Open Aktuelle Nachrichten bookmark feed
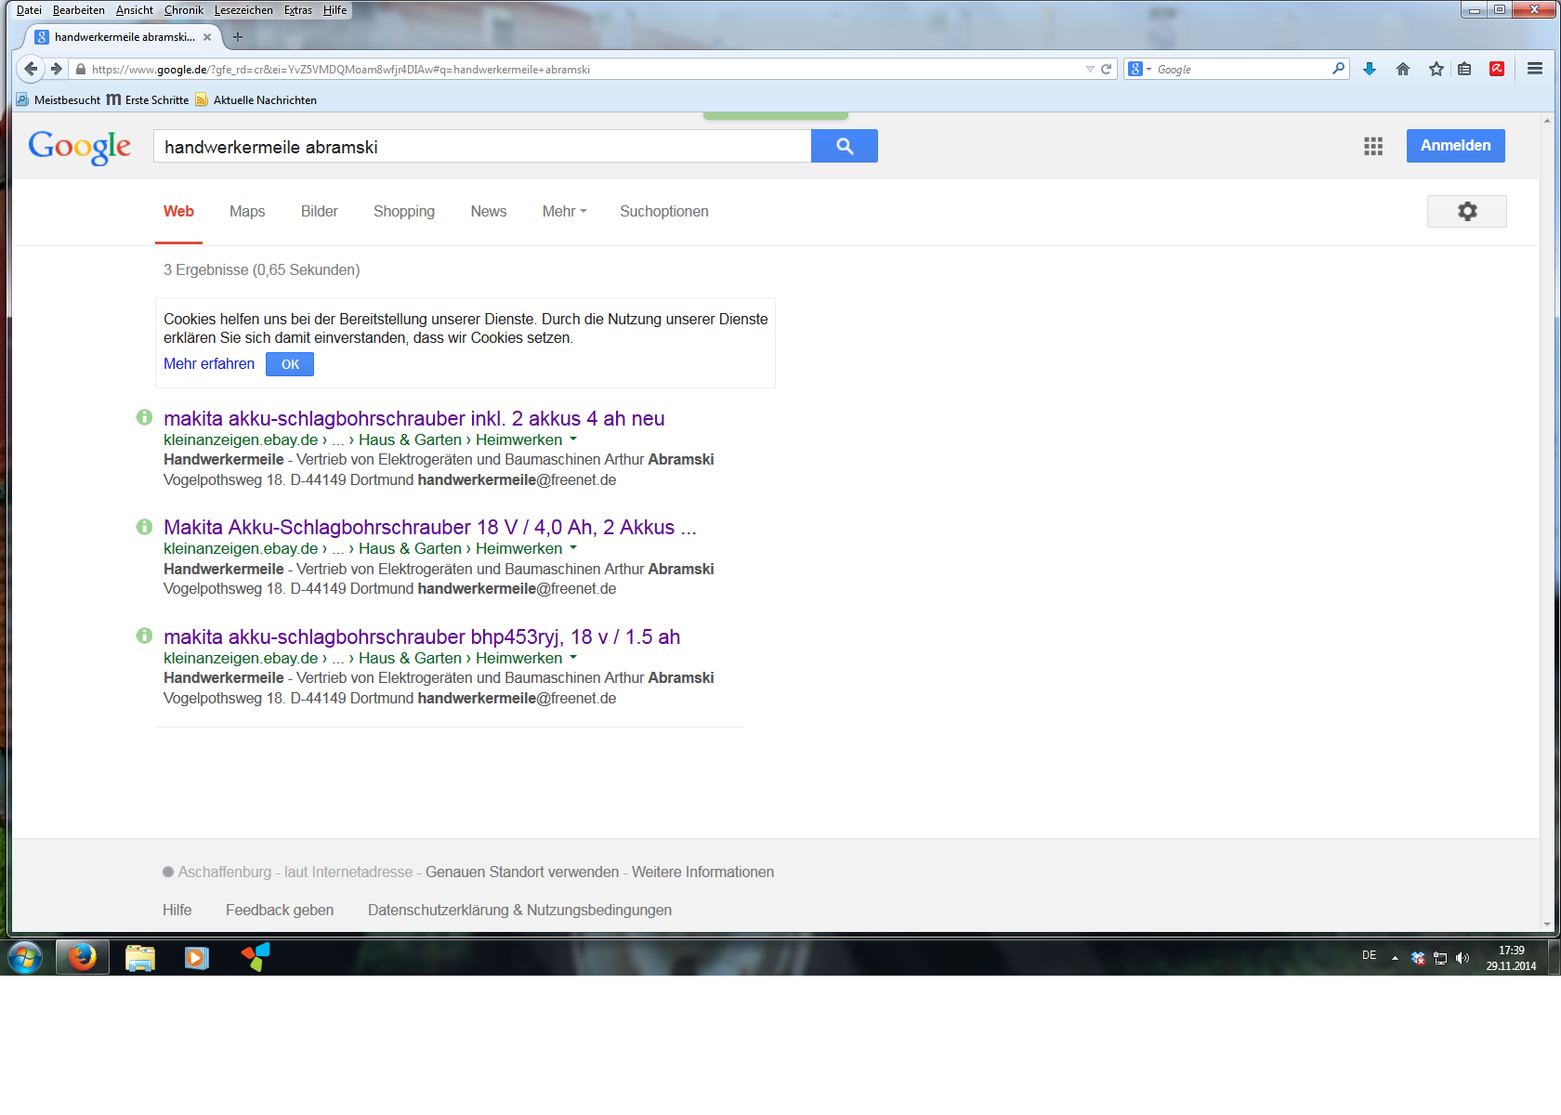This screenshot has width=1561, height=1115. [x=256, y=99]
